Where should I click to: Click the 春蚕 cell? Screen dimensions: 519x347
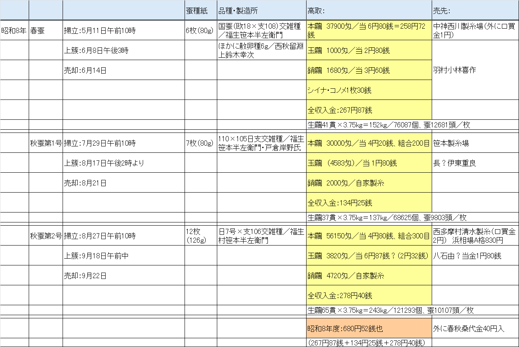[46, 30]
